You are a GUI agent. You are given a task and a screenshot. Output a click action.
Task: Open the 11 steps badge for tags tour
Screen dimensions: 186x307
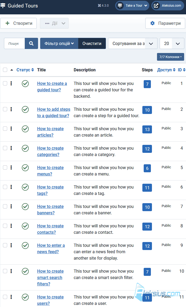(x=147, y=188)
